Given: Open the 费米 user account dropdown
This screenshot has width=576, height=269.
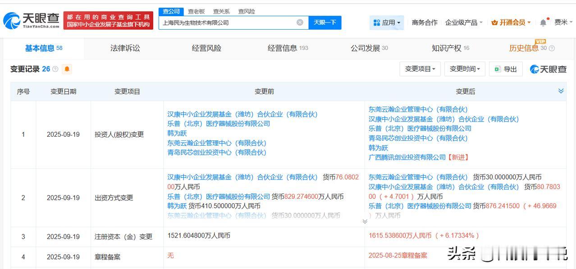Looking at the screenshot, I should [x=564, y=22].
